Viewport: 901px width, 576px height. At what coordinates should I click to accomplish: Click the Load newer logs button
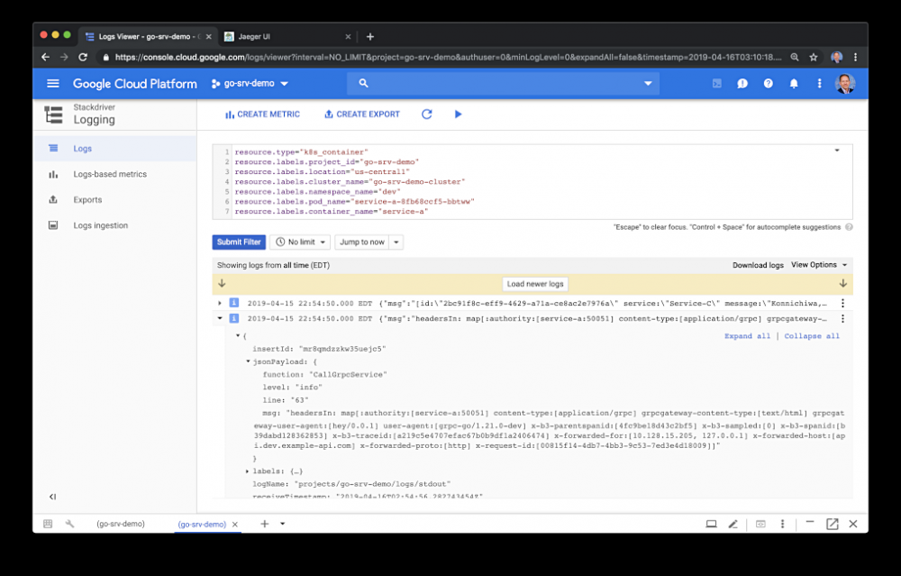(x=535, y=283)
